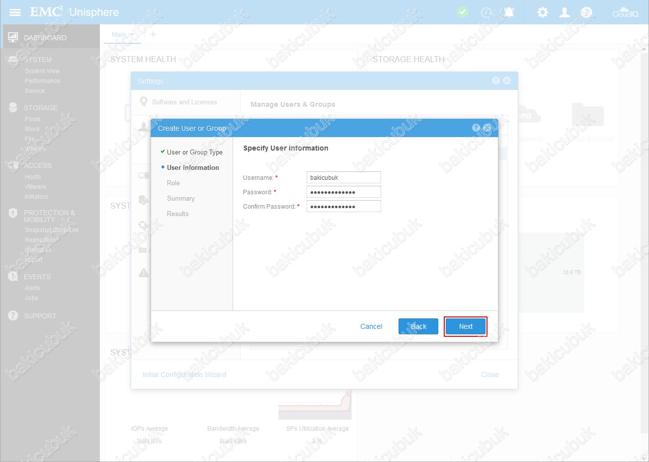This screenshot has width=649, height=462.
Task: Click the Software and Licenses ribbon icon
Action: click(x=144, y=102)
